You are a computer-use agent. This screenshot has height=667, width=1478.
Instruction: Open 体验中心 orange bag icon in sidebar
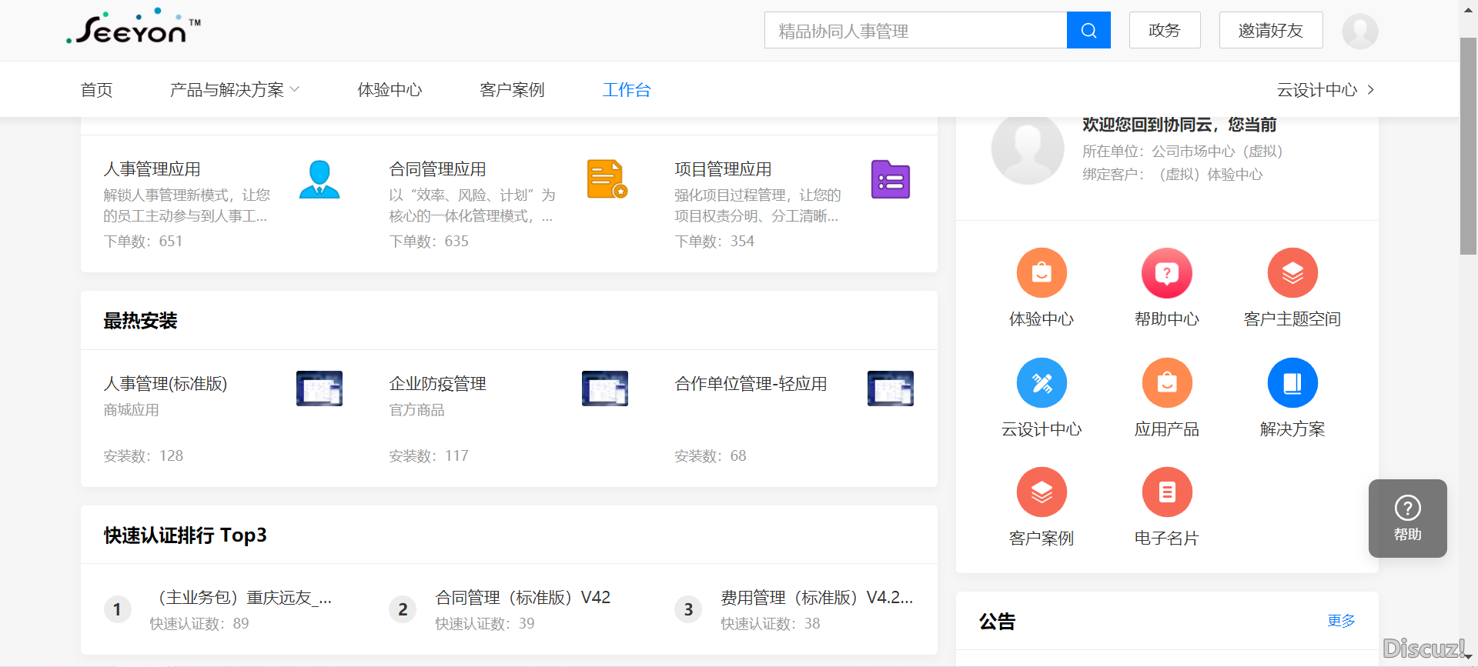pos(1042,272)
